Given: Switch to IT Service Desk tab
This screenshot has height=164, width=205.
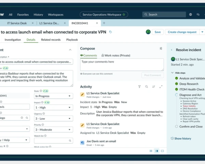Looking at the screenshot, I should click(x=17, y=23).
